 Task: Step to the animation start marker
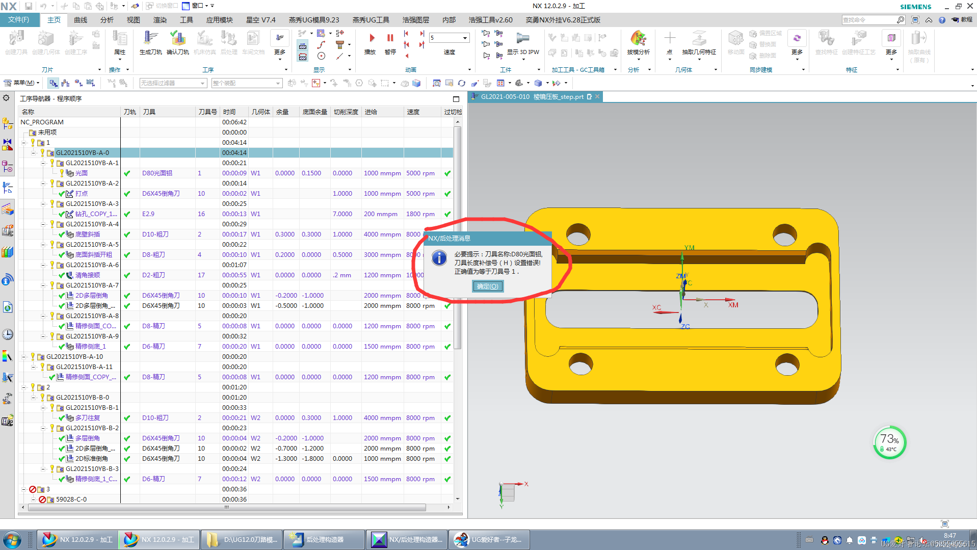click(406, 34)
